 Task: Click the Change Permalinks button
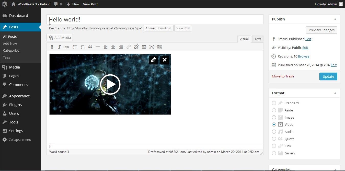[158, 28]
